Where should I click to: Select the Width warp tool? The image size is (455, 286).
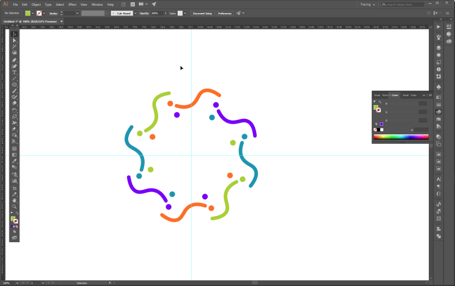[14, 123]
